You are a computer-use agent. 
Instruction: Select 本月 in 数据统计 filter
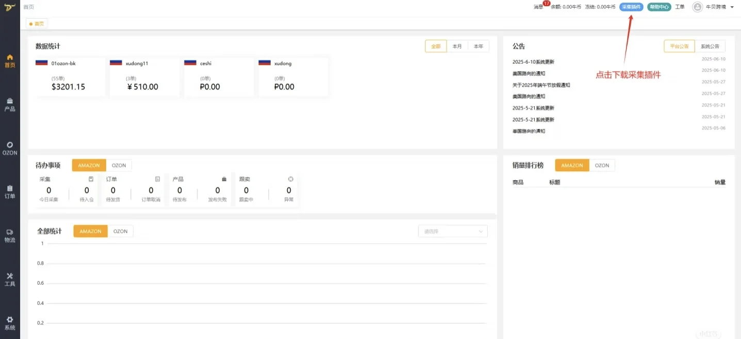click(x=457, y=46)
